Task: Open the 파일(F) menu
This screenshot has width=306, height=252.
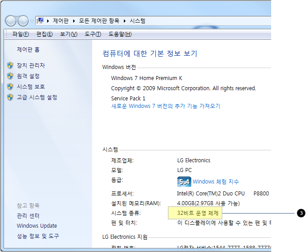Action: 20,34
